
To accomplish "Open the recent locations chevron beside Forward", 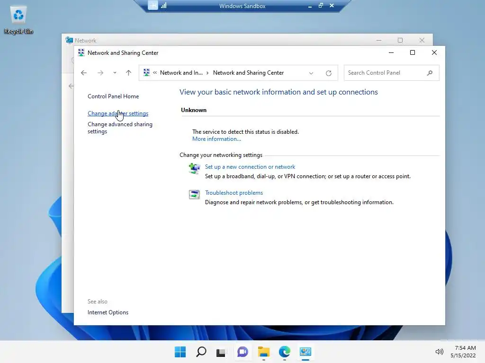I will 115,73.
